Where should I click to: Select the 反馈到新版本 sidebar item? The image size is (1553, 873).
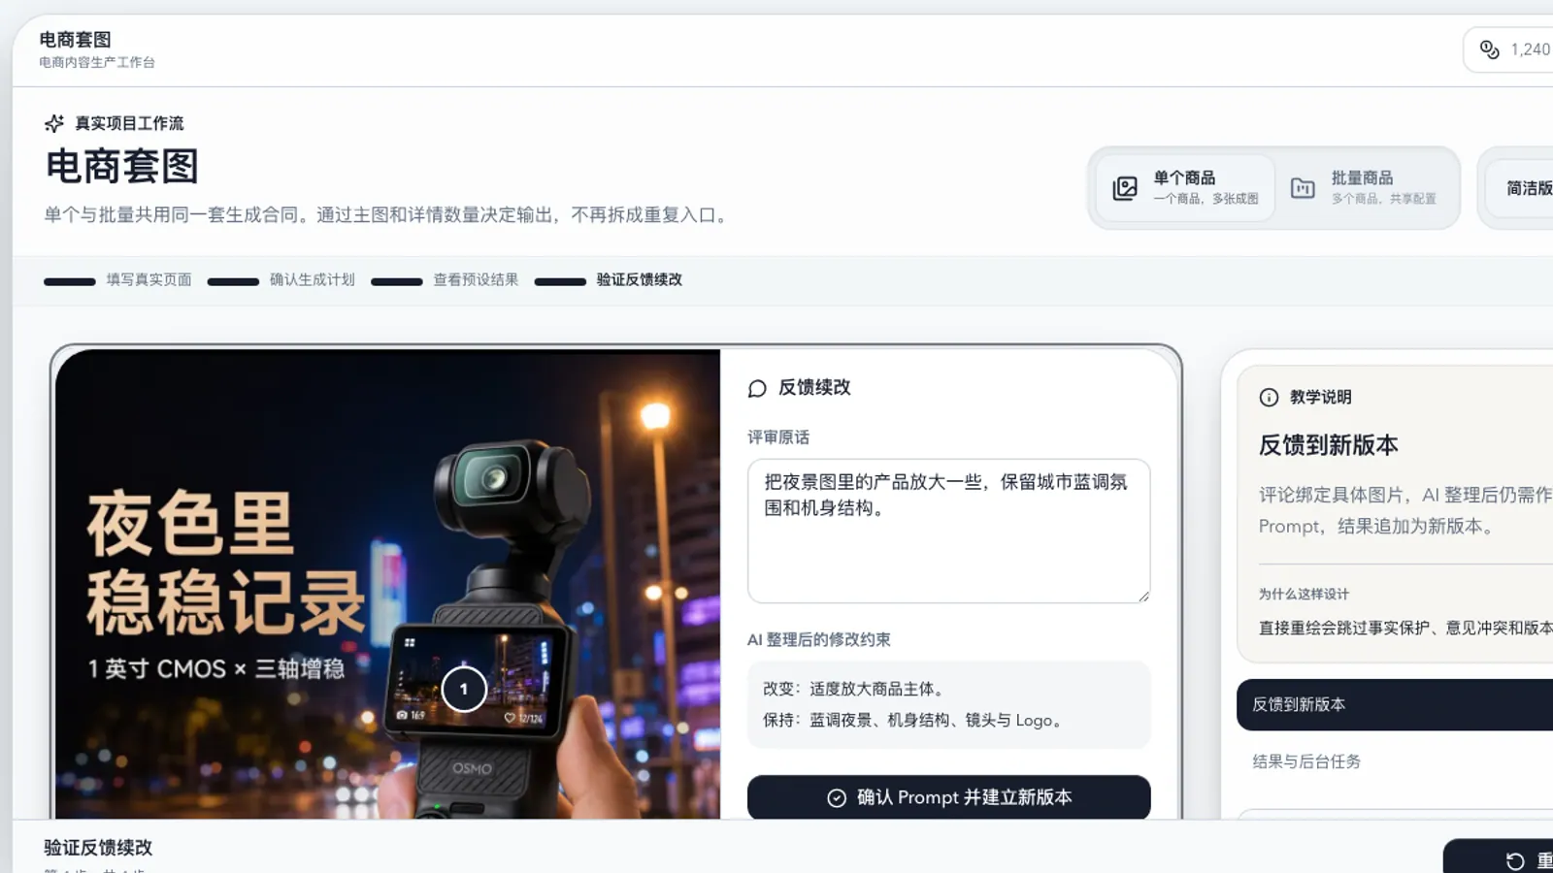tap(1395, 704)
